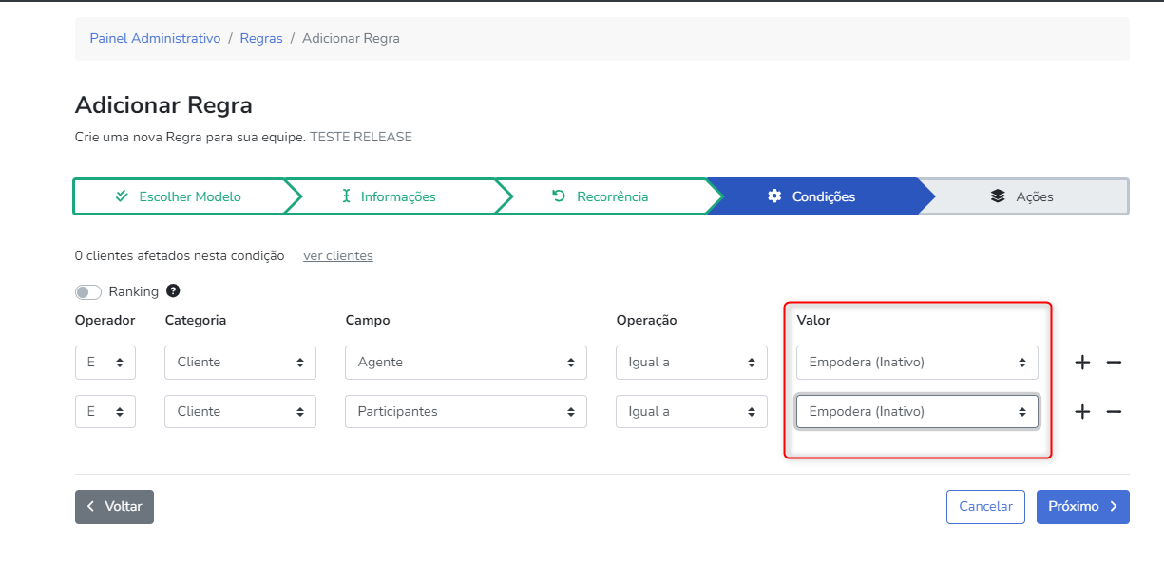Click the double-check icon on Escolher Modelo
This screenshot has width=1164, height=579.
[122, 196]
